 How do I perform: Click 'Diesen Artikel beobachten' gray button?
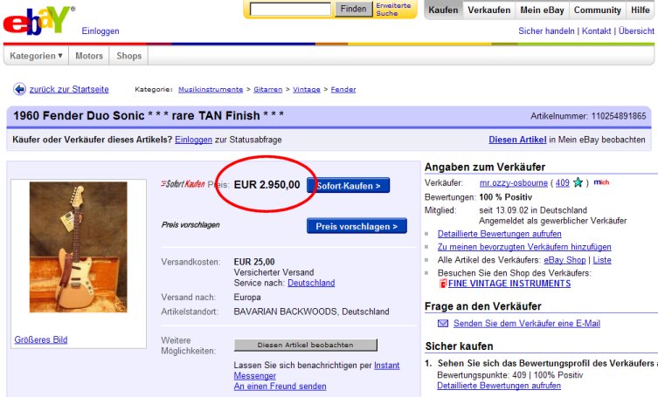[x=306, y=345]
